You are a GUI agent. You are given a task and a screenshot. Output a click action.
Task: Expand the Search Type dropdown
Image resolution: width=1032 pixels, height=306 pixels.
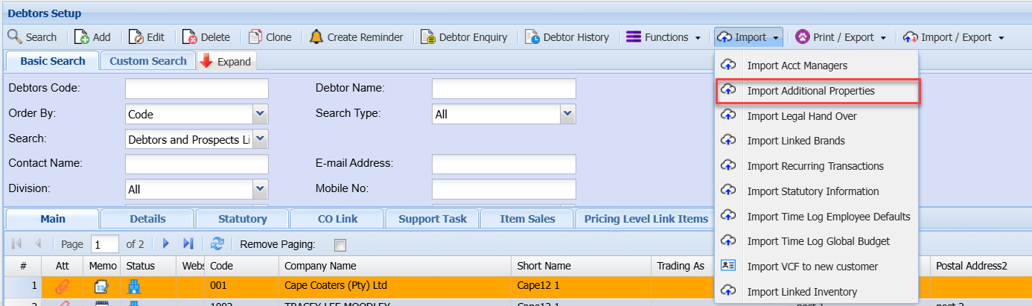coord(568,114)
